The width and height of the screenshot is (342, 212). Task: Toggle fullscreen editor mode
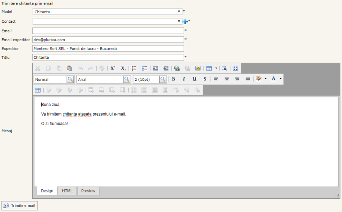235,68
